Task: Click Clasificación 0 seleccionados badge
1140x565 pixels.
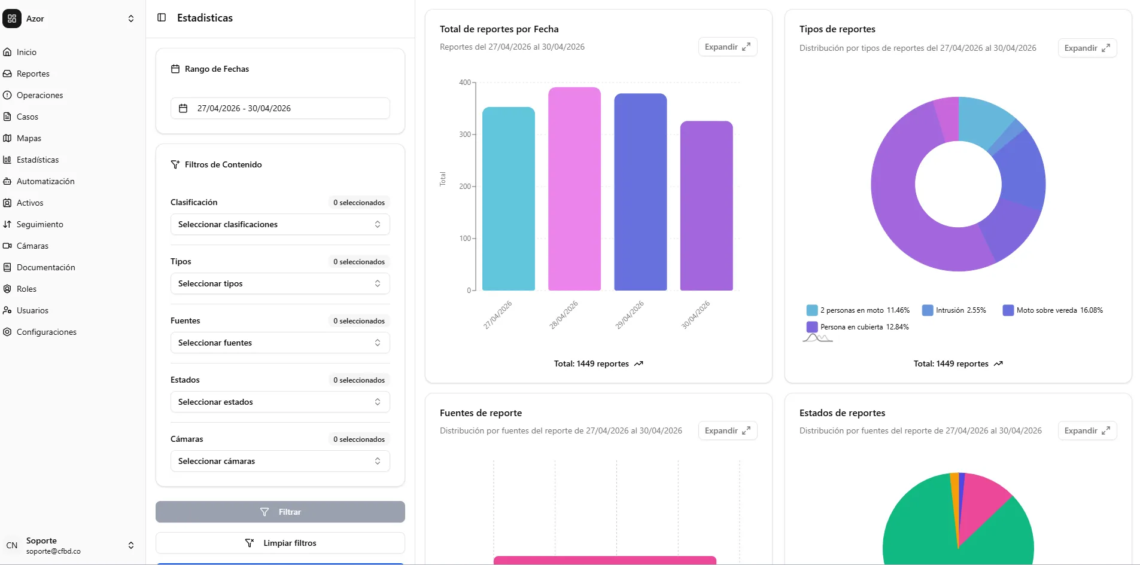Action: pyautogui.click(x=359, y=202)
